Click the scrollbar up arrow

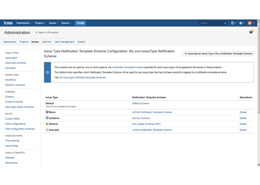(x=259, y=21)
